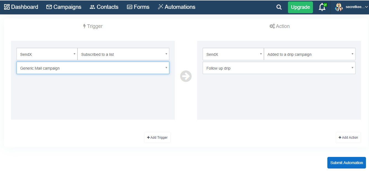This screenshot has width=369, height=171.
Task: Open action SendX app dropdown
Action: pyautogui.click(x=233, y=54)
